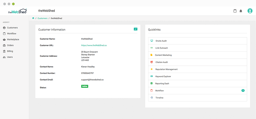256x119 pixels.
Task: Click the clipboard icon in top header
Action: click(235, 11)
